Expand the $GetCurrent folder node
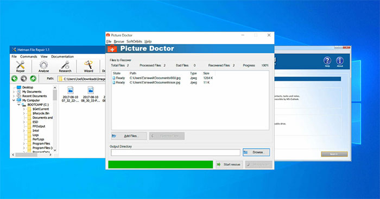Screen dimensions: 380x199 24,109
